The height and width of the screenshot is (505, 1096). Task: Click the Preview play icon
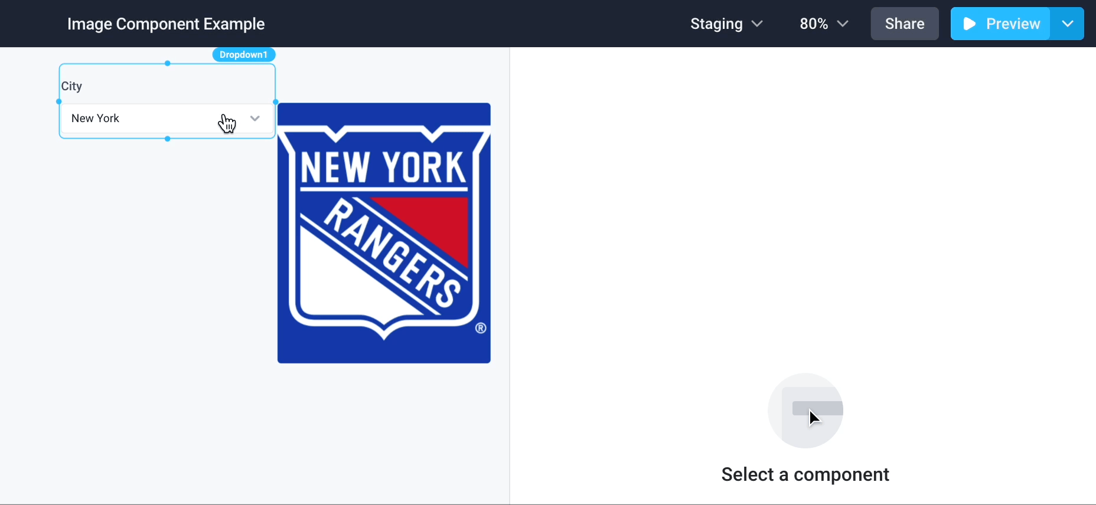(968, 24)
